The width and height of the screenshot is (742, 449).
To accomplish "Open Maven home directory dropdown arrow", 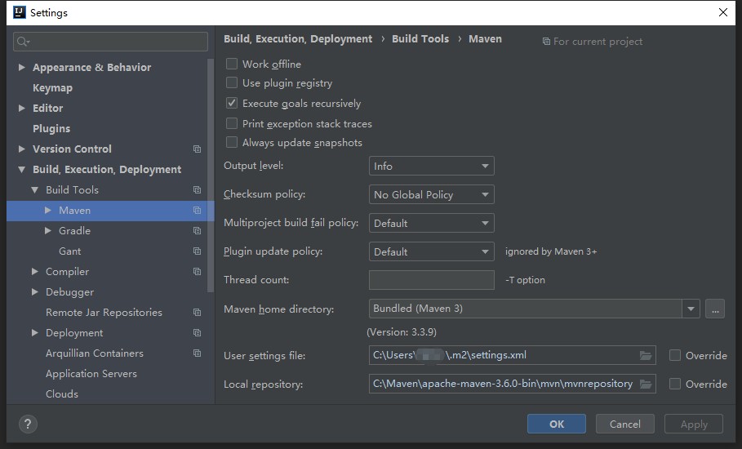I will tap(691, 309).
